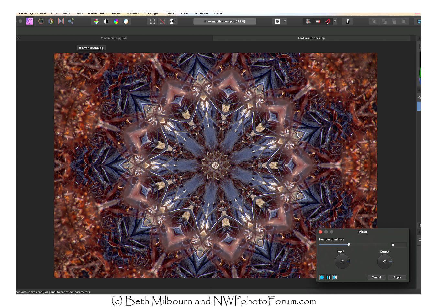Click the Input angle dial
The image size is (437, 307).
point(342,261)
